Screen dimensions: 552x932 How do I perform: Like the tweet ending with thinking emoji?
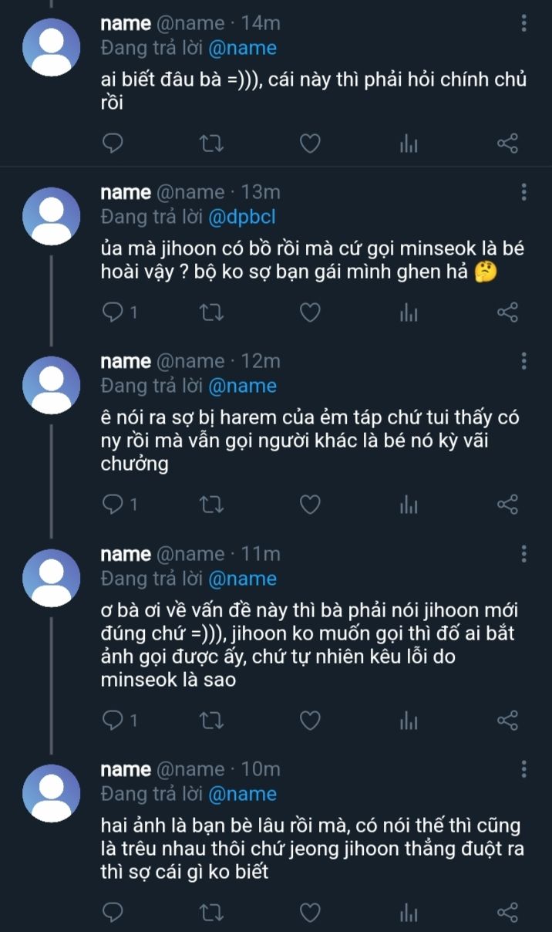click(x=310, y=312)
